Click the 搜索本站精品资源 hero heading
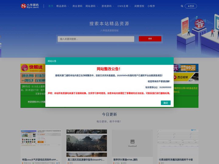This screenshot has height=164, width=219. (109, 24)
